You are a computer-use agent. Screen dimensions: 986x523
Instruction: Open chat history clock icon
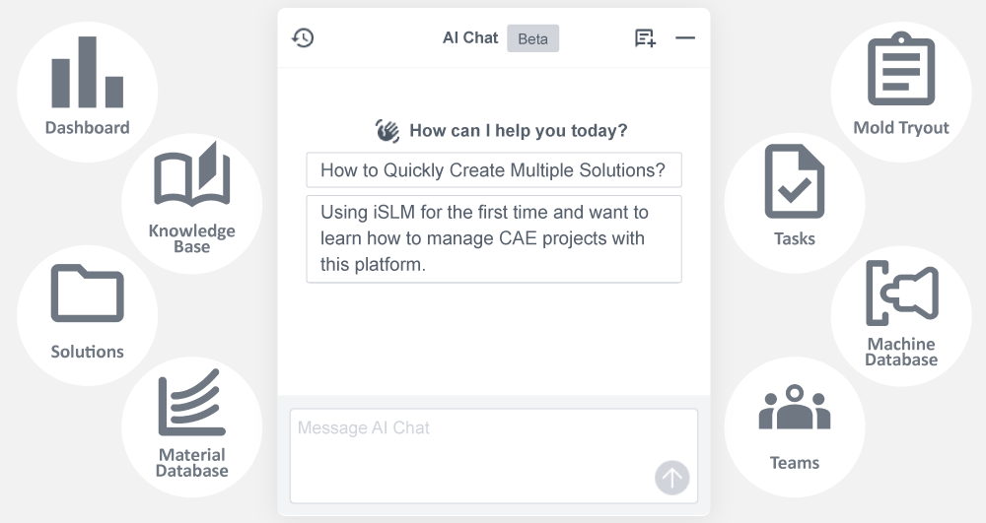point(303,38)
